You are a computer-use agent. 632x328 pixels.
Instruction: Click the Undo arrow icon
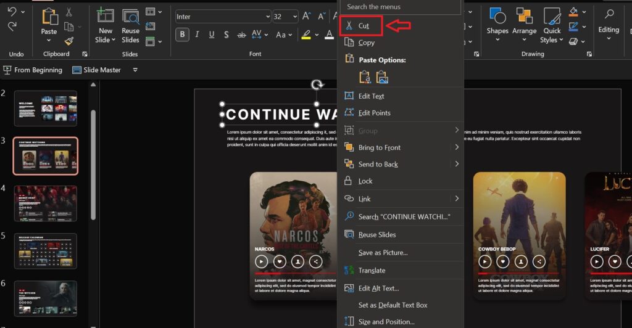click(12, 12)
